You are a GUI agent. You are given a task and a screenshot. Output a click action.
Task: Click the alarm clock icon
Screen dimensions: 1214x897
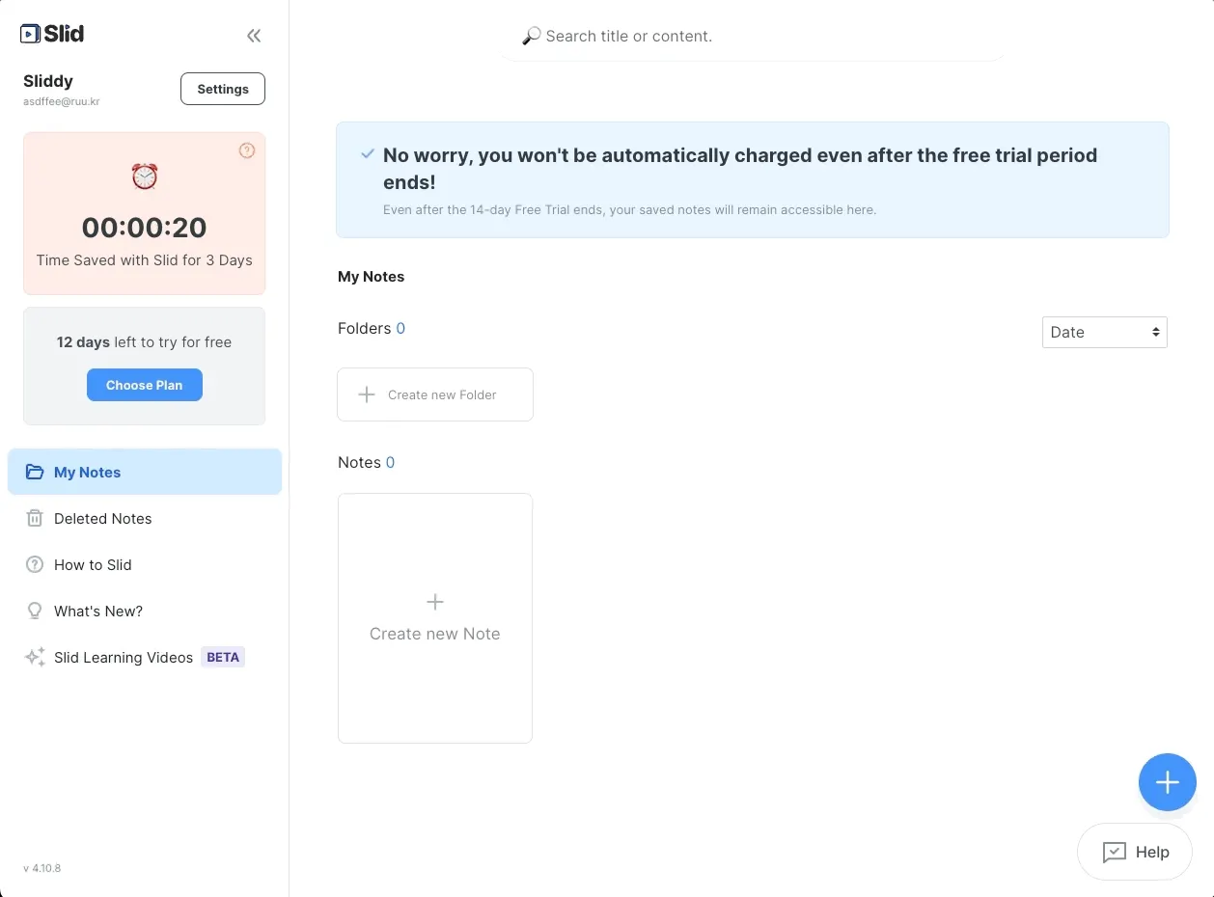pyautogui.click(x=145, y=177)
